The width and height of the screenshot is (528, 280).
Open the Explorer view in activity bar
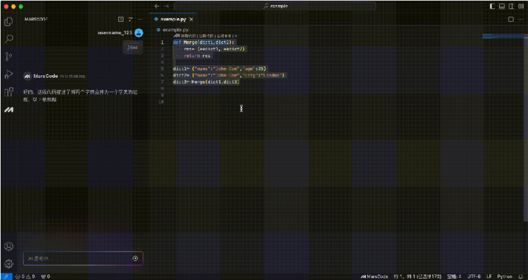point(9,21)
